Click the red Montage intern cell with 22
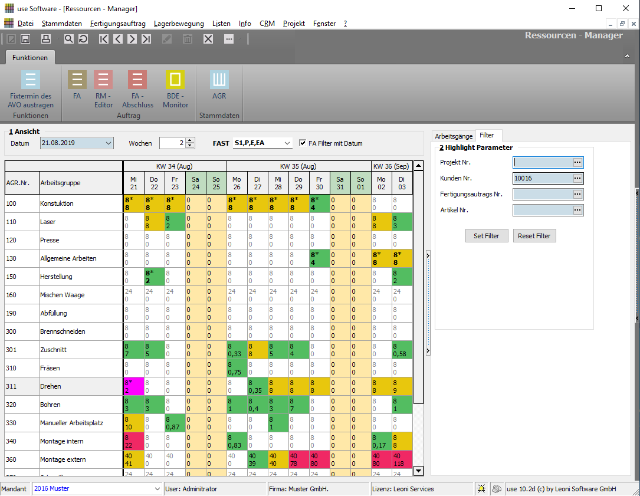640x496 pixels. pyautogui.click(x=133, y=441)
